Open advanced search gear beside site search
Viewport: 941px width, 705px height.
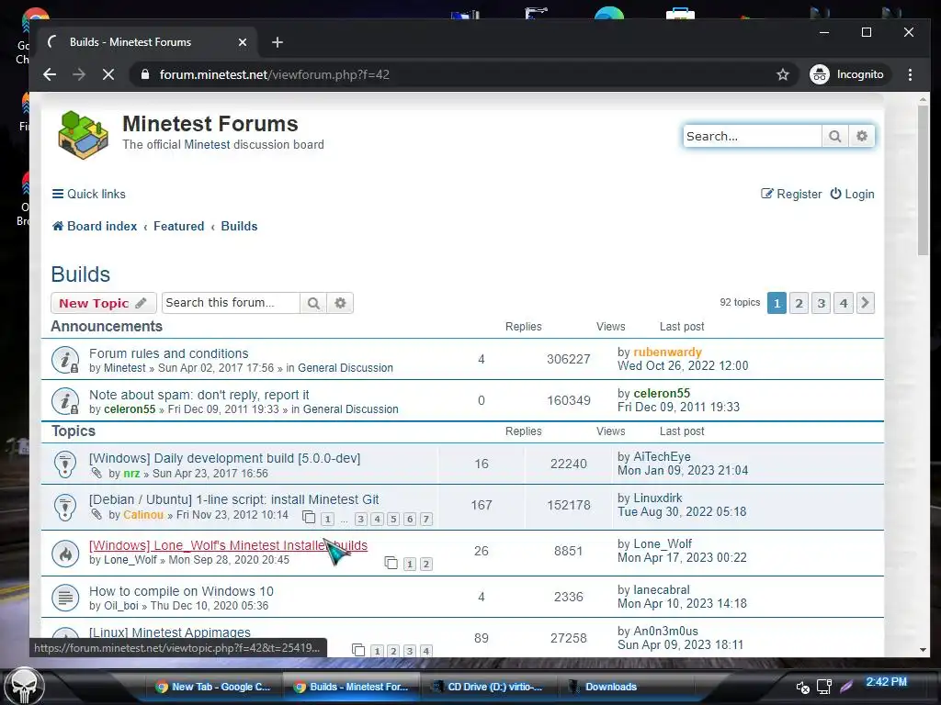coord(862,136)
